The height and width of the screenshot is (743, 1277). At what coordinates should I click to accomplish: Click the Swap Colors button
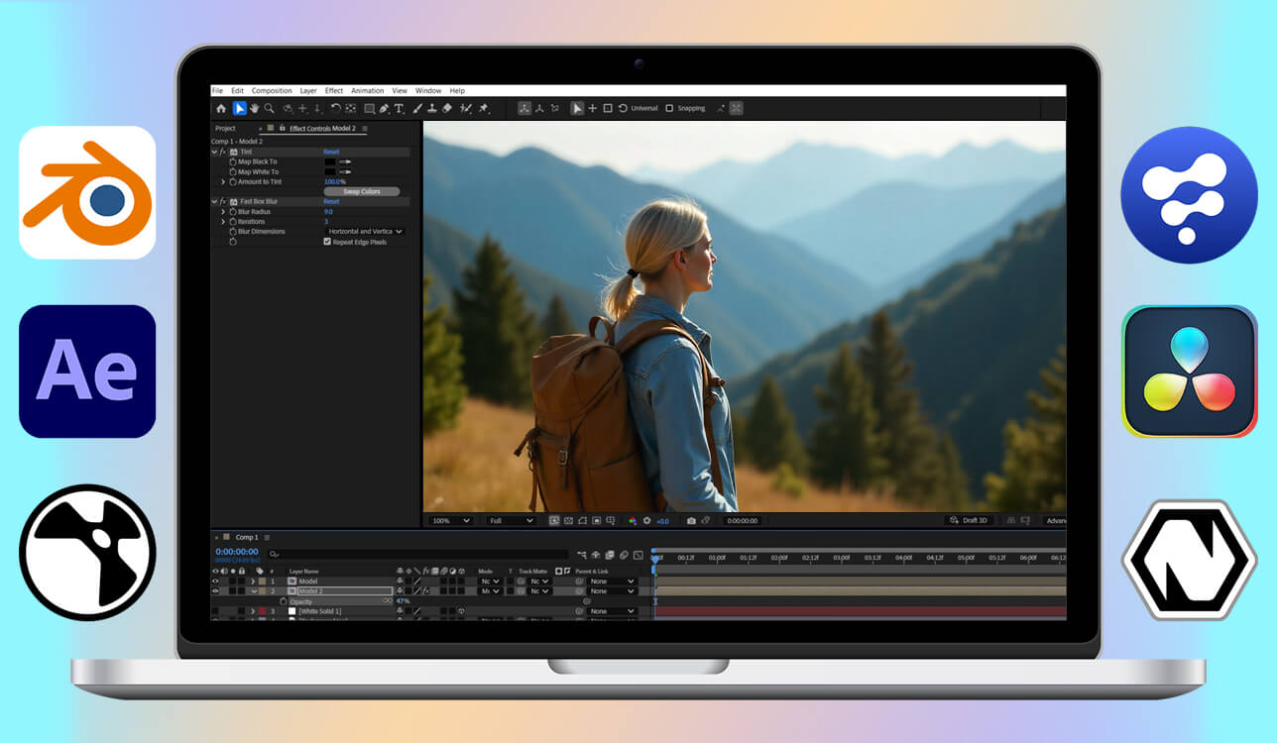tap(362, 191)
